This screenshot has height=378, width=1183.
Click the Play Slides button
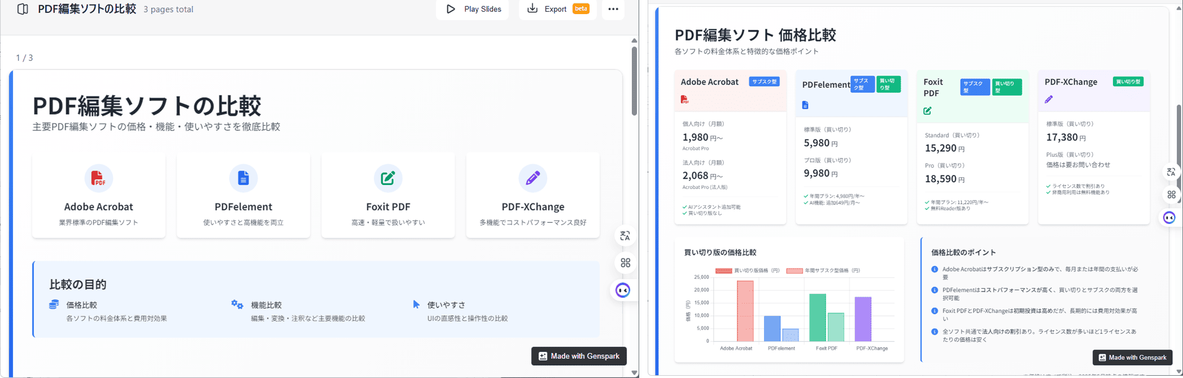point(473,9)
